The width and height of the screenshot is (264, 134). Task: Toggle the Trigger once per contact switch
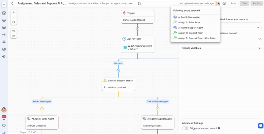(x=185, y=128)
